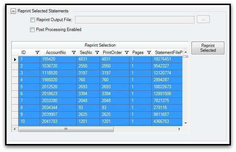Click statement file value 9542327
The height and width of the screenshot is (152, 236).
[167, 66]
